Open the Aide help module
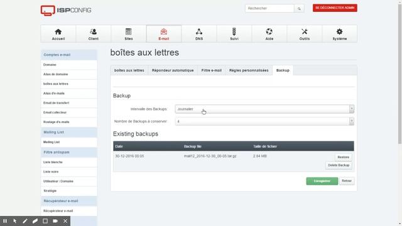This screenshot has height=226, width=402. pyautogui.click(x=269, y=34)
